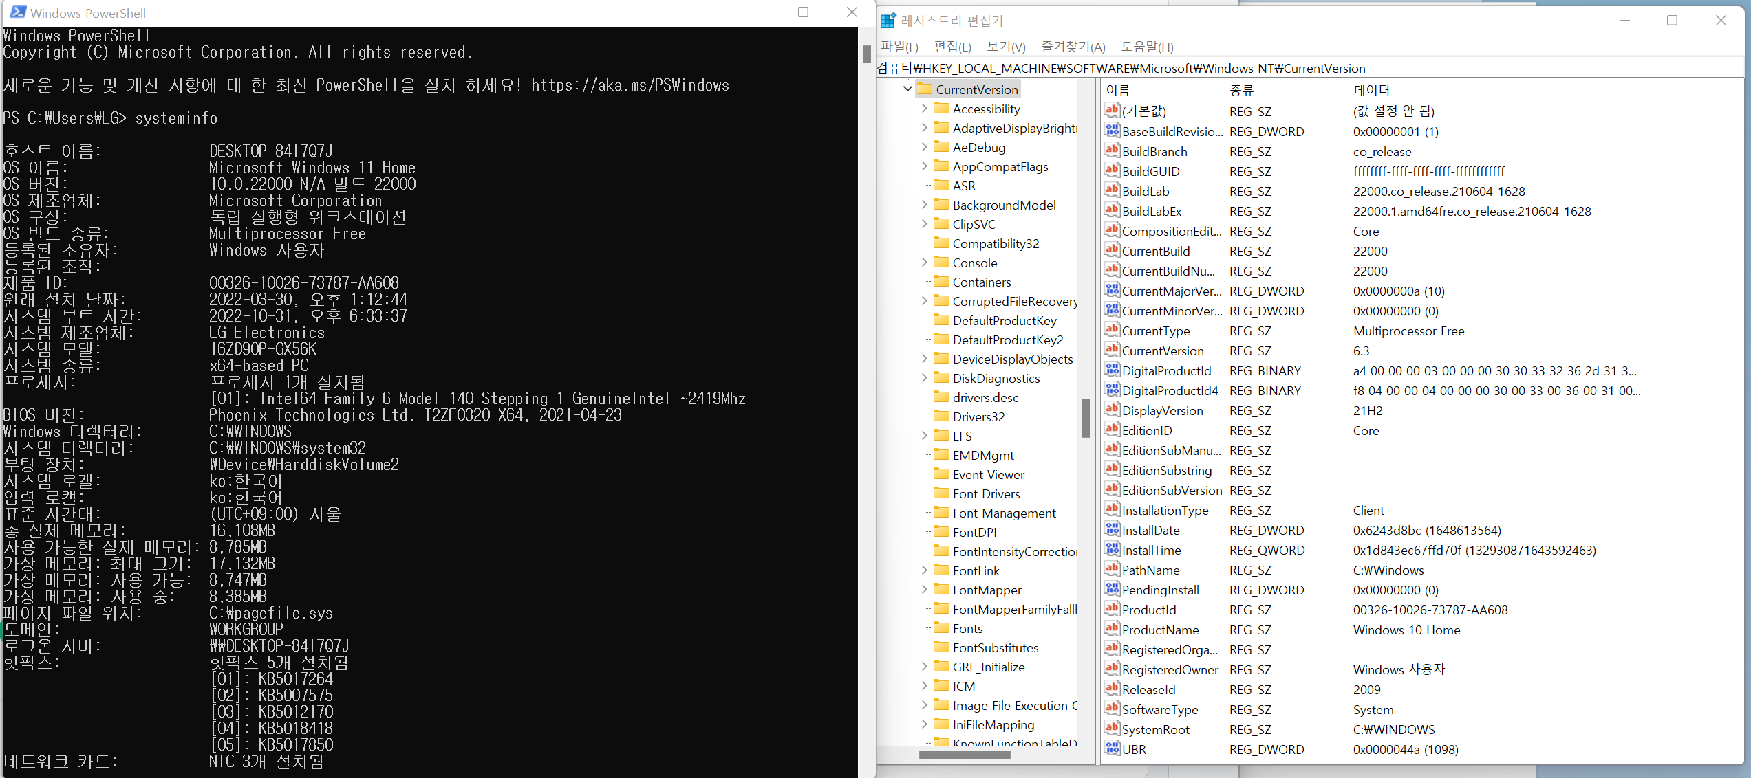Expand the DeviceDisplayObjects key
Viewport: 1751px width, 778px height.
click(x=924, y=359)
